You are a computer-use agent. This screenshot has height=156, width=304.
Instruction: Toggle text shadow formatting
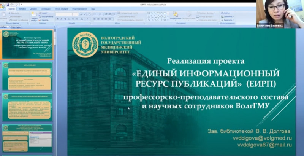coord(73,19)
